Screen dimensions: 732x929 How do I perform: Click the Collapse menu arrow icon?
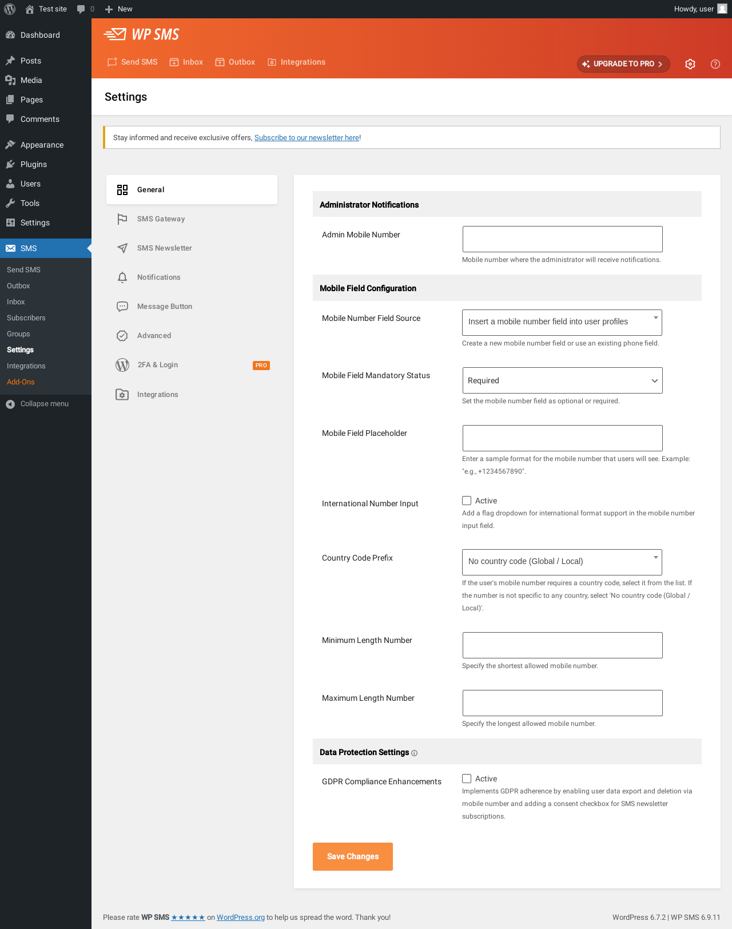10,404
